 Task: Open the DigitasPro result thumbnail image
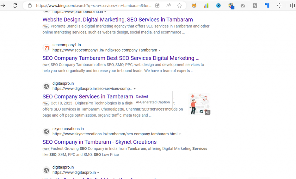click(x=199, y=104)
